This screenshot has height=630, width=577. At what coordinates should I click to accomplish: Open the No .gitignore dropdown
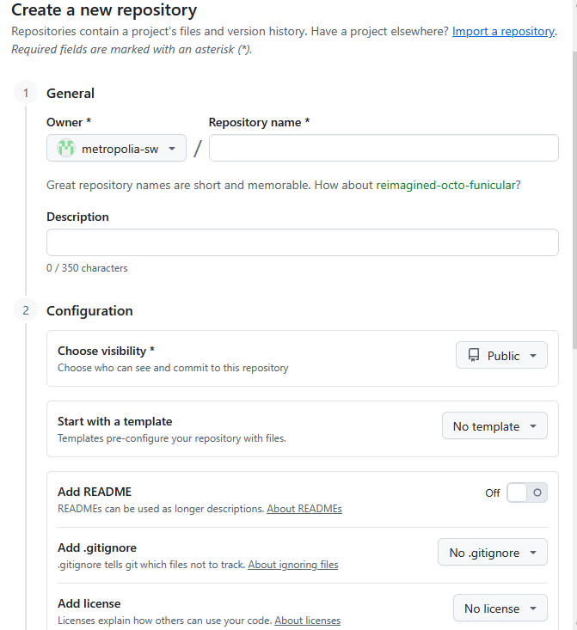(x=493, y=553)
